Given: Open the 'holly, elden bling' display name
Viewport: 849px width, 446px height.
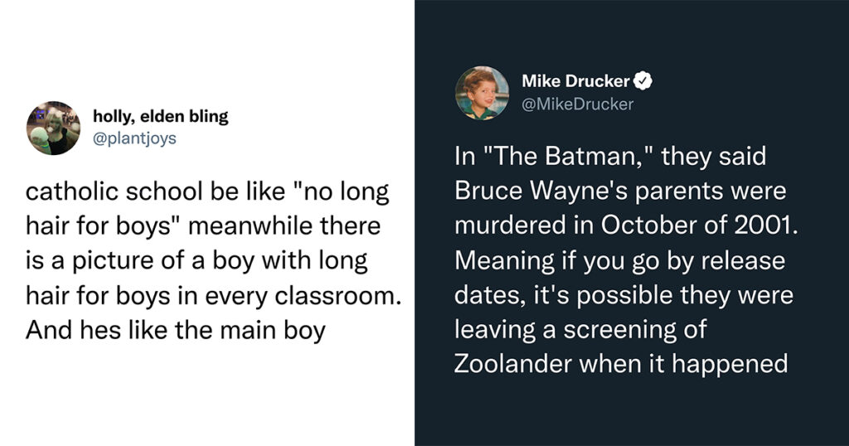Looking at the screenshot, I should 160,116.
